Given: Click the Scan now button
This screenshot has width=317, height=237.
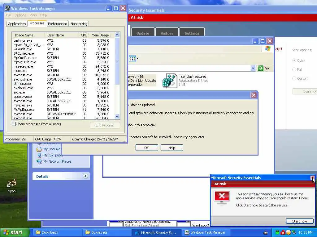Looking at the screenshot, I should (305, 91).
